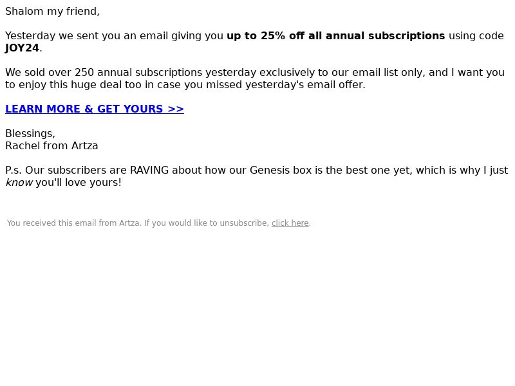Click the words 'Genesis box' in the postscript
The height and width of the screenshot is (386, 515).
(281, 170)
